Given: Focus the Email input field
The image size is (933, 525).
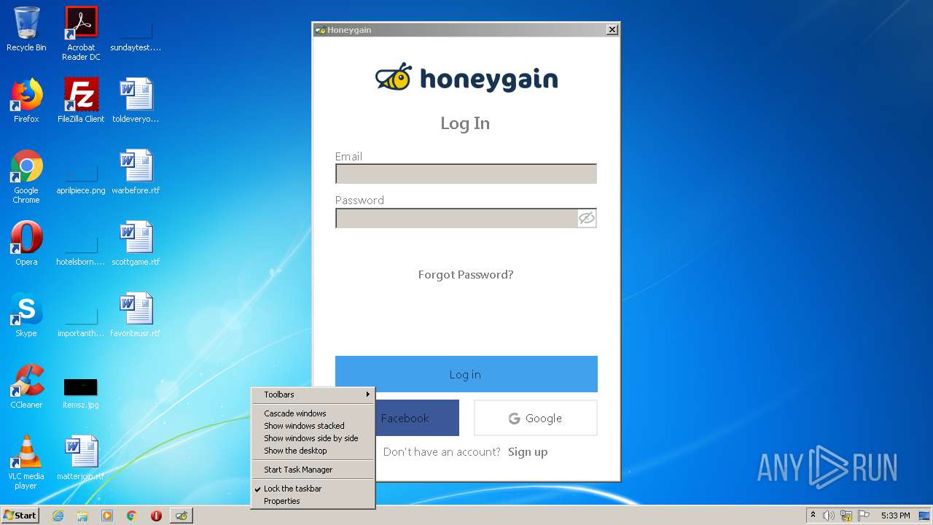Looking at the screenshot, I should [466, 174].
